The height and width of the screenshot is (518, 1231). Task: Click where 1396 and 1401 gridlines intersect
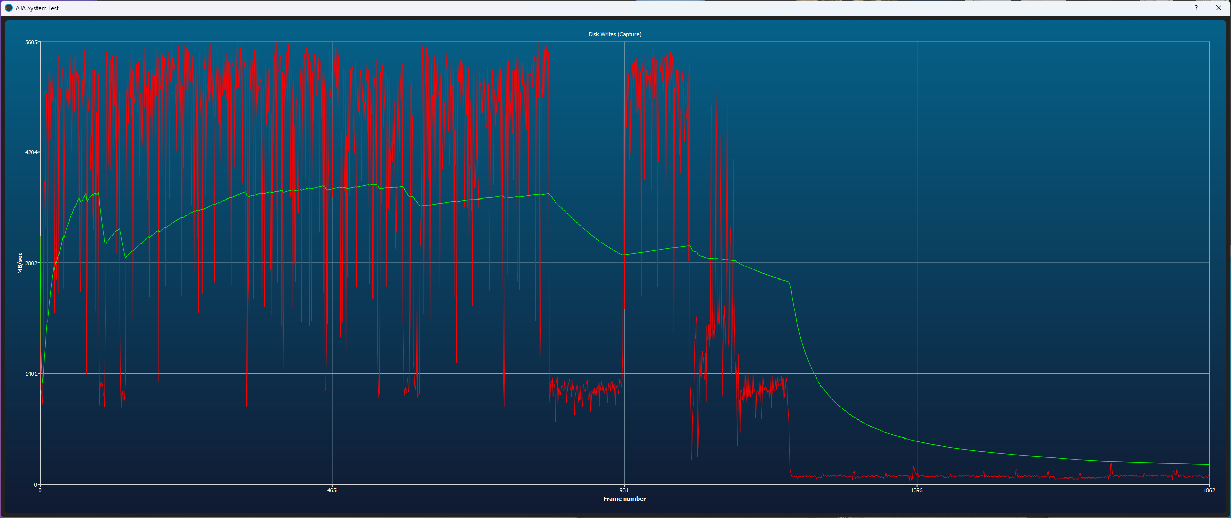click(x=917, y=374)
